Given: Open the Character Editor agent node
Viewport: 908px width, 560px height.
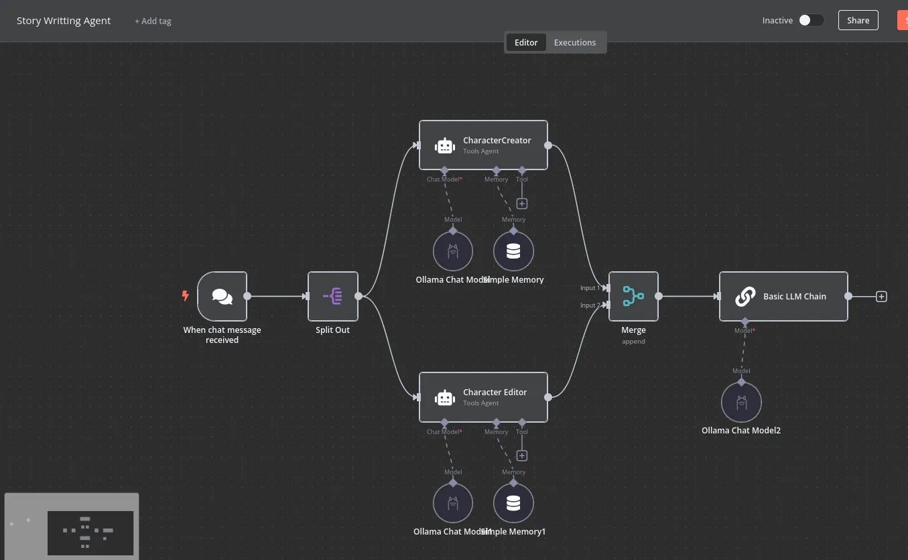Looking at the screenshot, I should [483, 397].
